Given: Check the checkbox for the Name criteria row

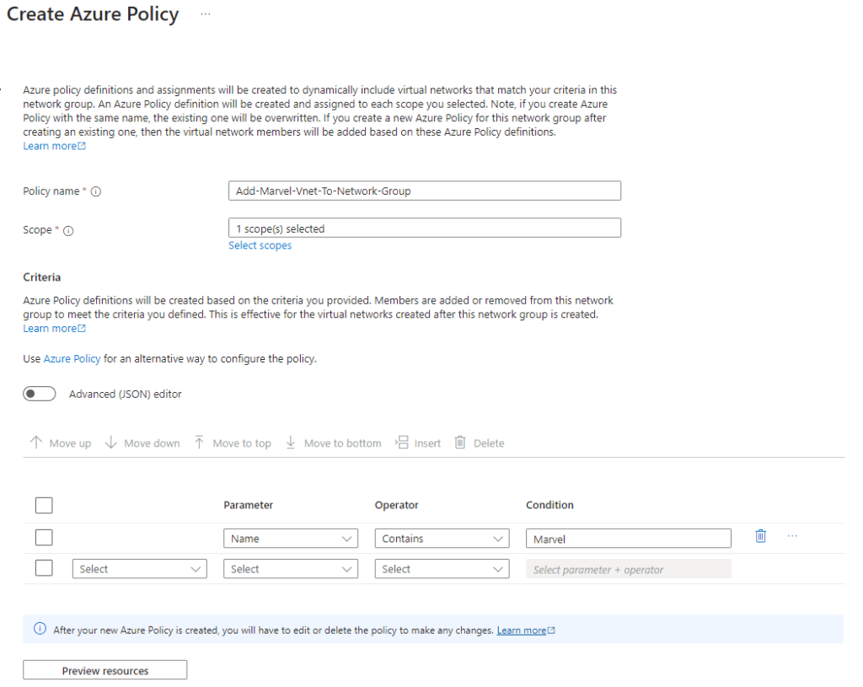Looking at the screenshot, I should point(44,538).
